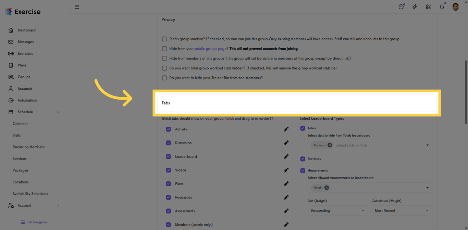Image resolution: width=468 pixels, height=230 pixels.
Task: Click the public groups page link
Action: pyautogui.click(x=210, y=49)
